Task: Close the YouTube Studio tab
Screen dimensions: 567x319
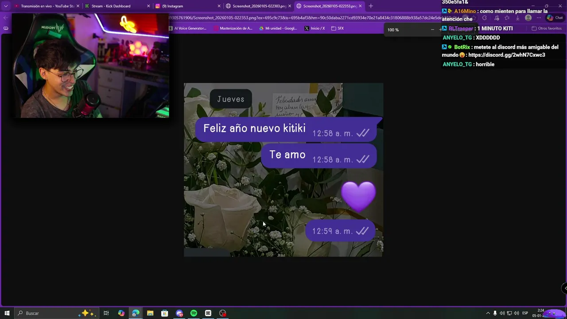Action: [x=78, y=6]
